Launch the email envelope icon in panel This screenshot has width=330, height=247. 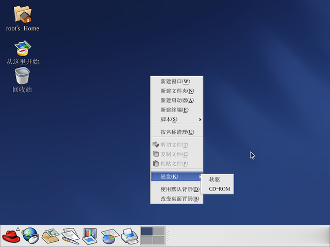coord(51,236)
